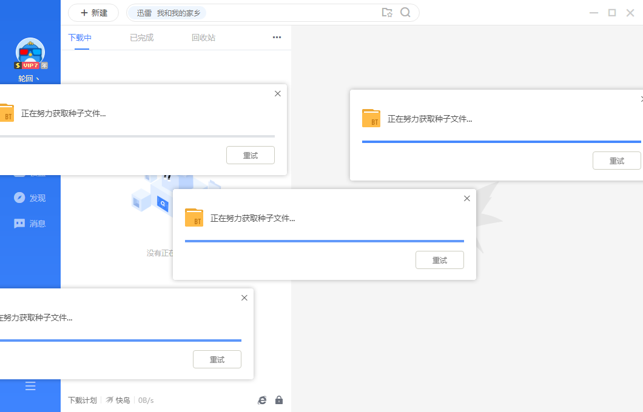Click the BT folder icon in center dialog
Viewport: 643px width, 412px height.
click(195, 218)
